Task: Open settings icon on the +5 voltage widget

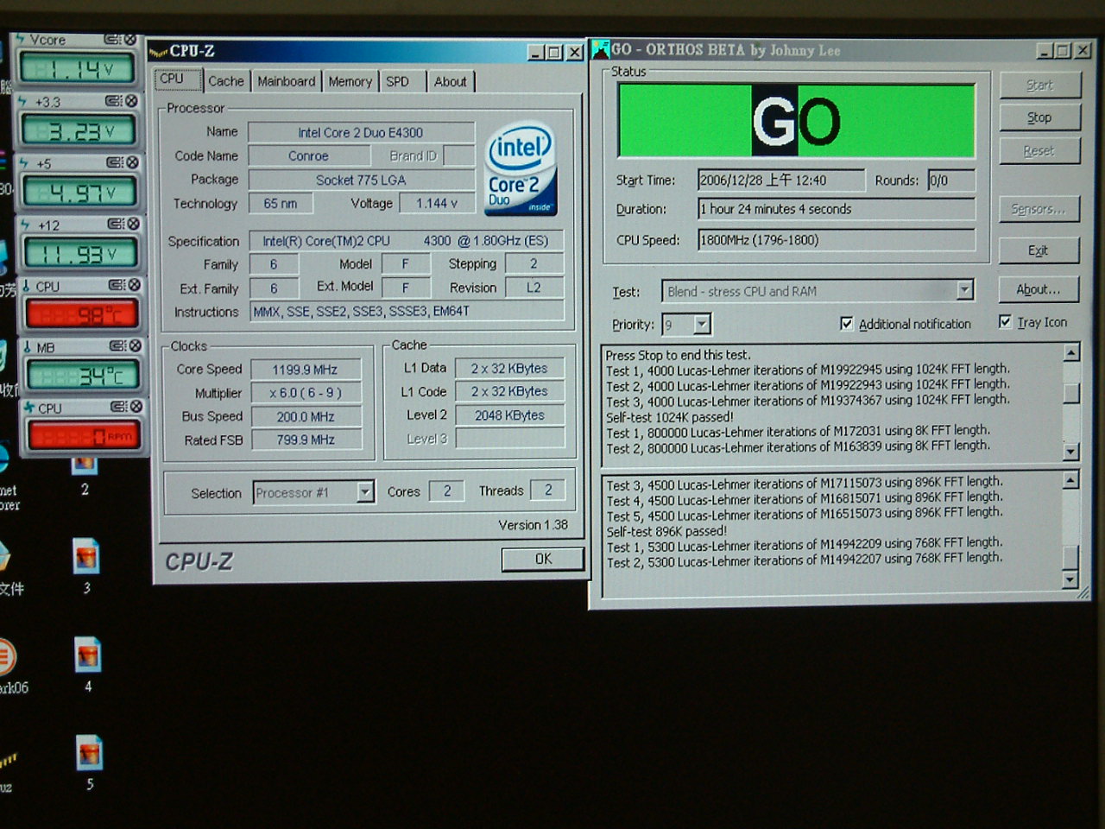Action: coord(114,162)
